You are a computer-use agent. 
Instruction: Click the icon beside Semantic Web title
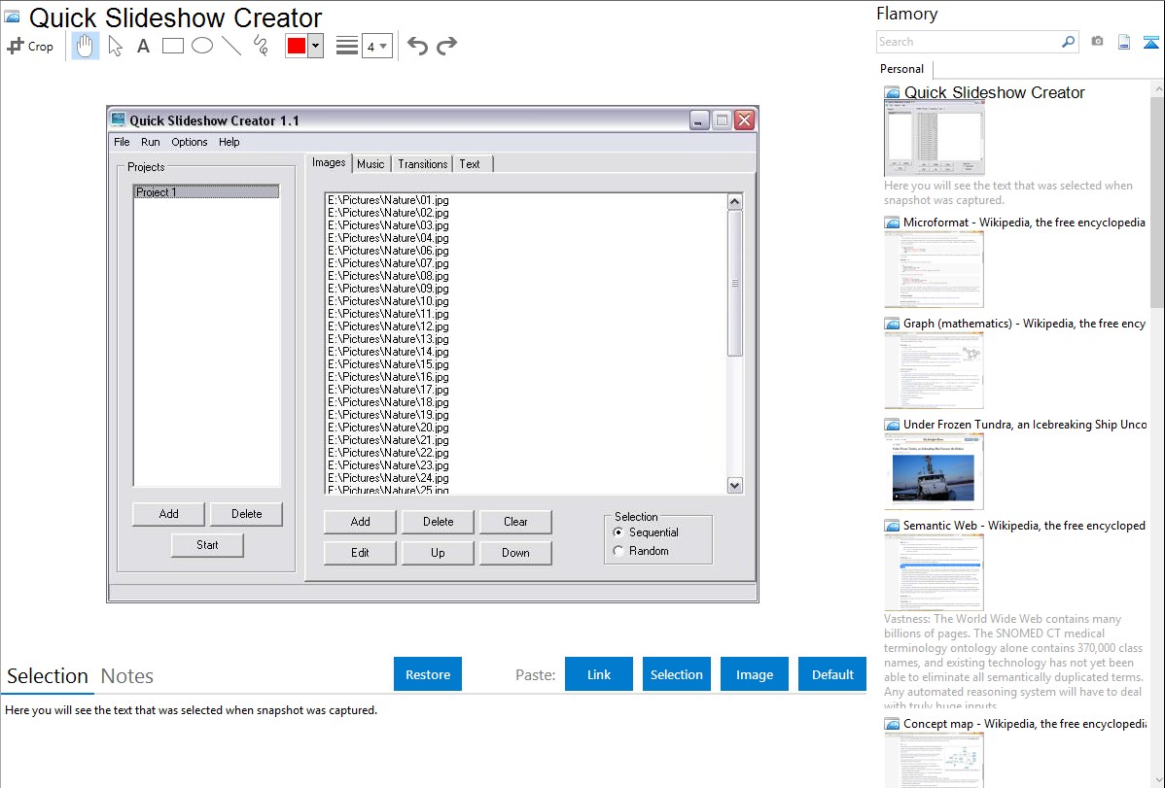pos(892,526)
